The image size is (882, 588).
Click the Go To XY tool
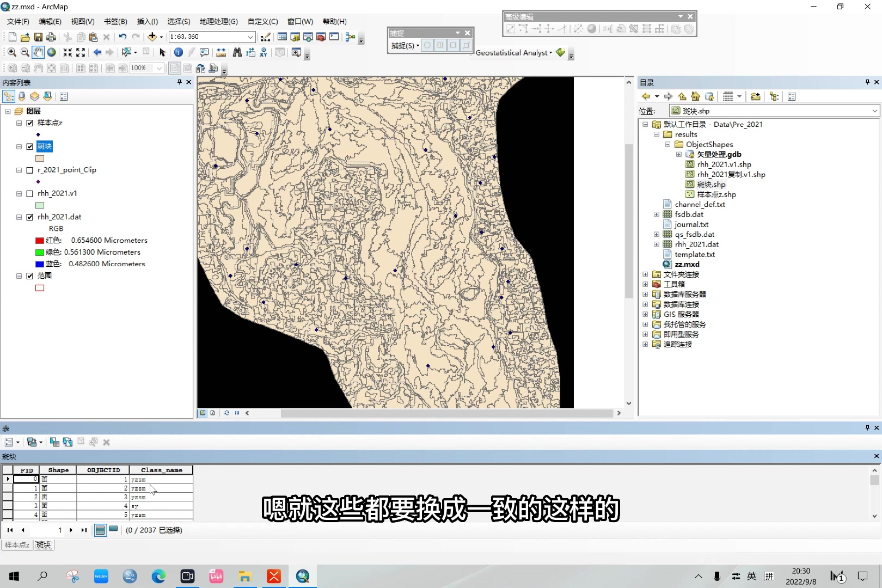tap(264, 52)
